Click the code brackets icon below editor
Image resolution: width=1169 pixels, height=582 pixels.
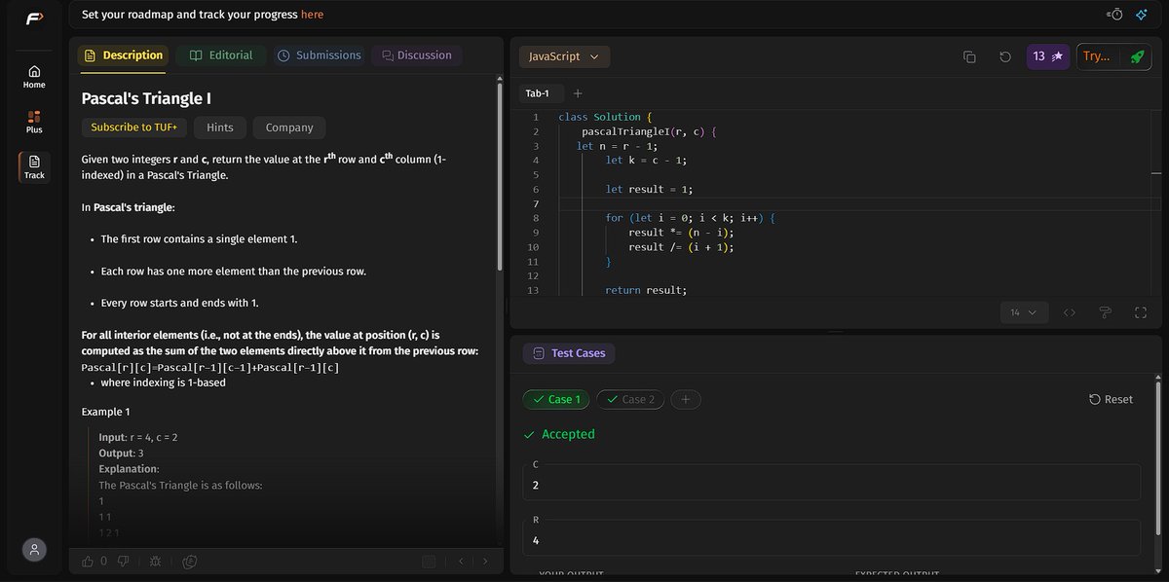tap(1070, 312)
